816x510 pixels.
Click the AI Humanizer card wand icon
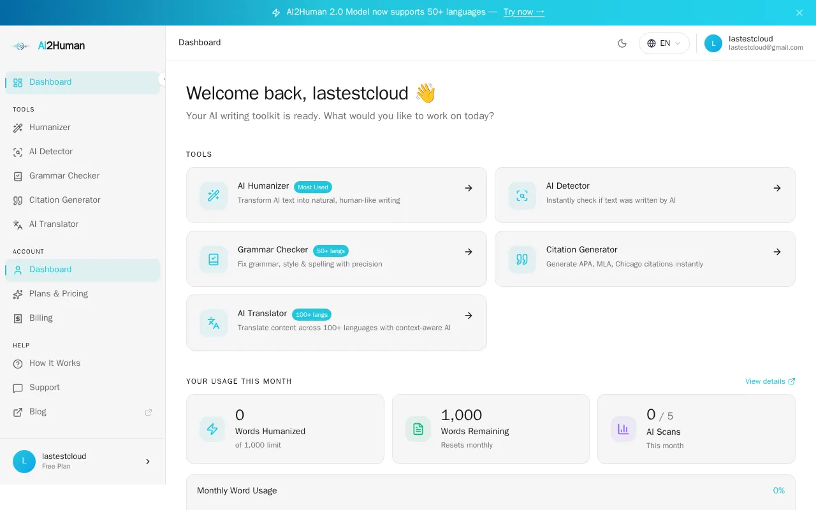click(x=214, y=196)
